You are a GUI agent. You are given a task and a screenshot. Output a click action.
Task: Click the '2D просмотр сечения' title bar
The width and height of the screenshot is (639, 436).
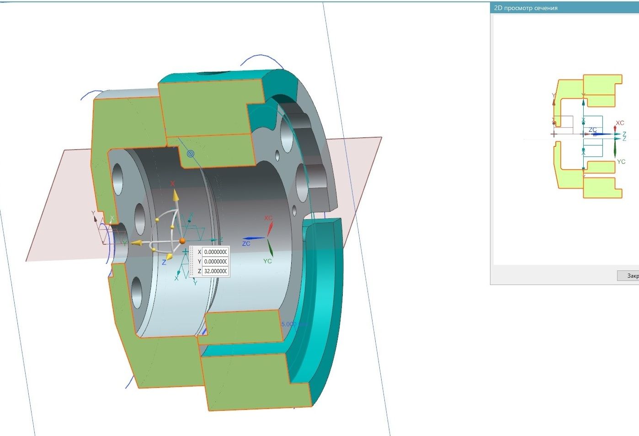click(x=564, y=8)
